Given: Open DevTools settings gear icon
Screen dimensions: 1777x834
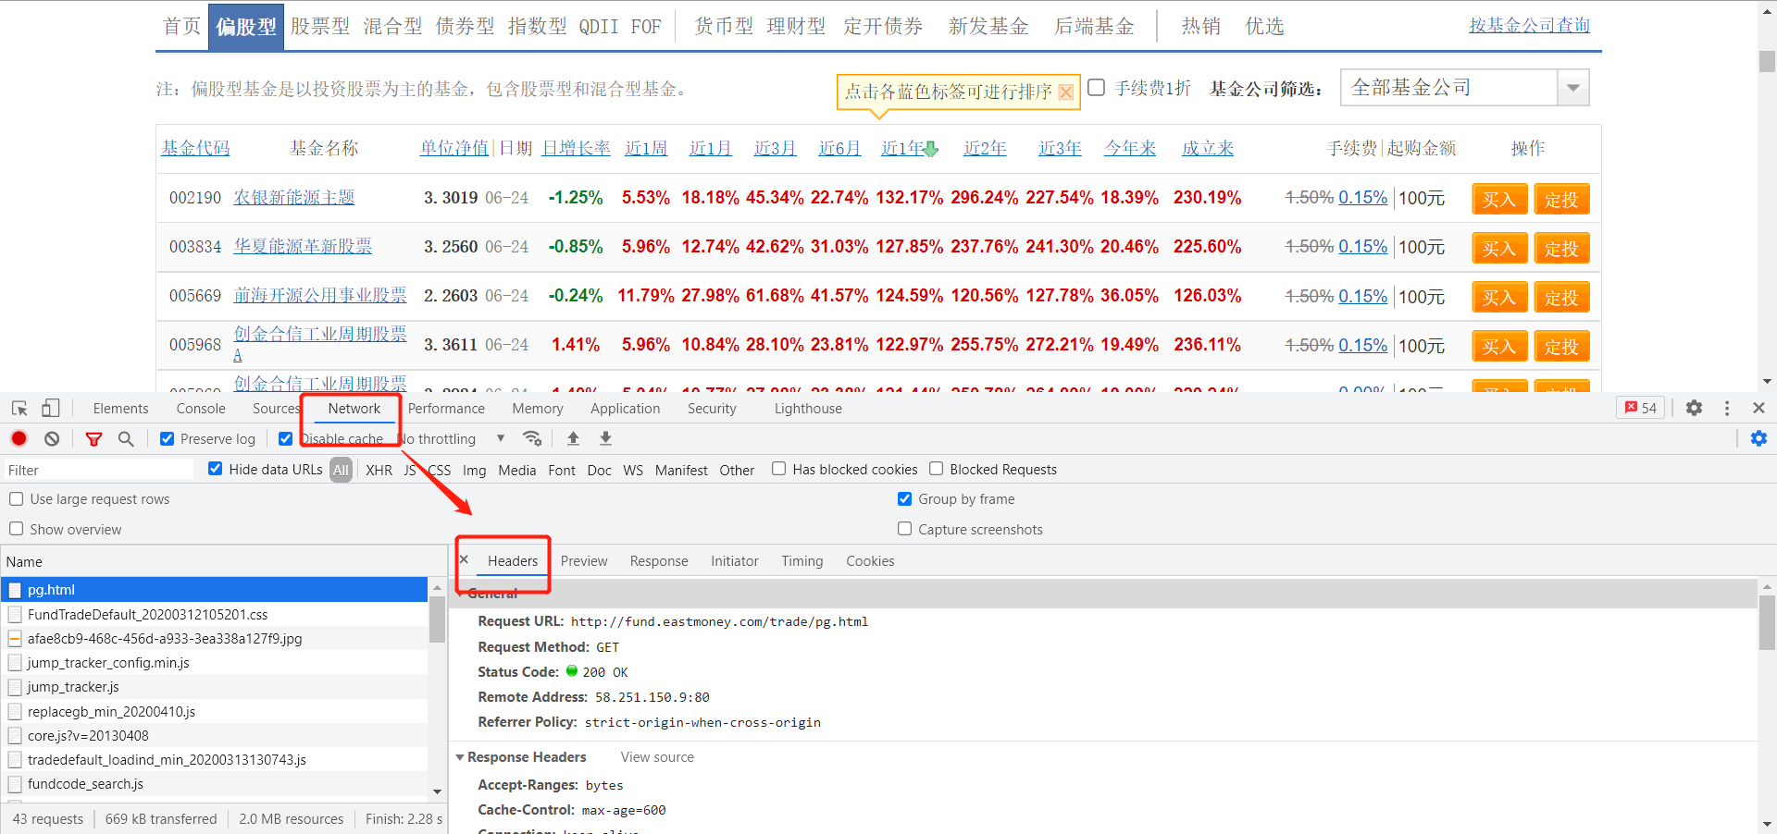Looking at the screenshot, I should pyautogui.click(x=1694, y=408).
